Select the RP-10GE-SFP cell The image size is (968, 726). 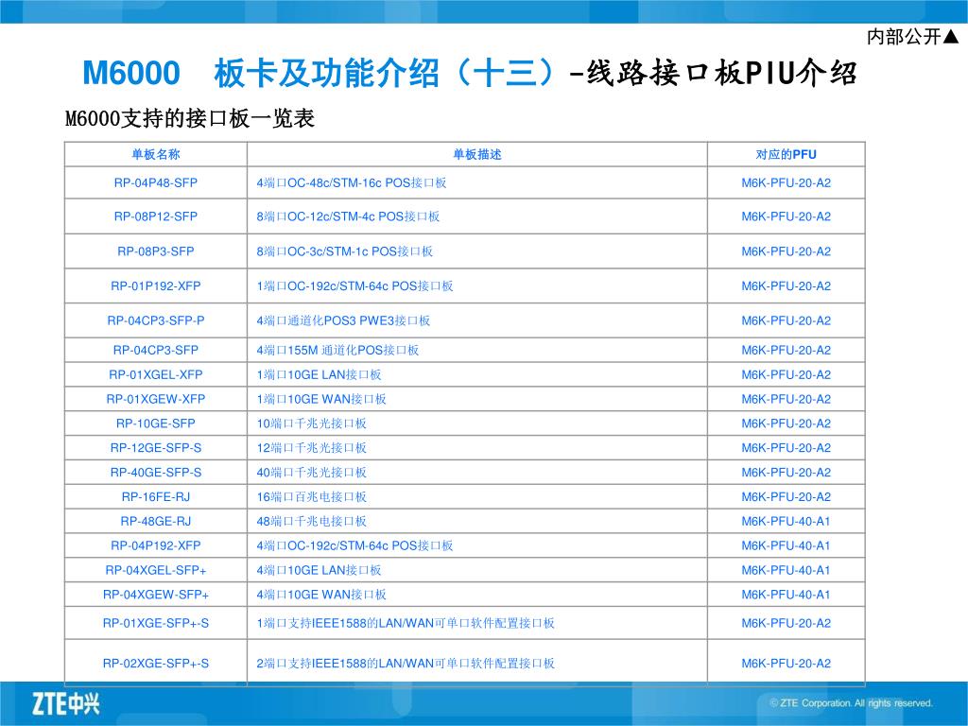click(156, 423)
